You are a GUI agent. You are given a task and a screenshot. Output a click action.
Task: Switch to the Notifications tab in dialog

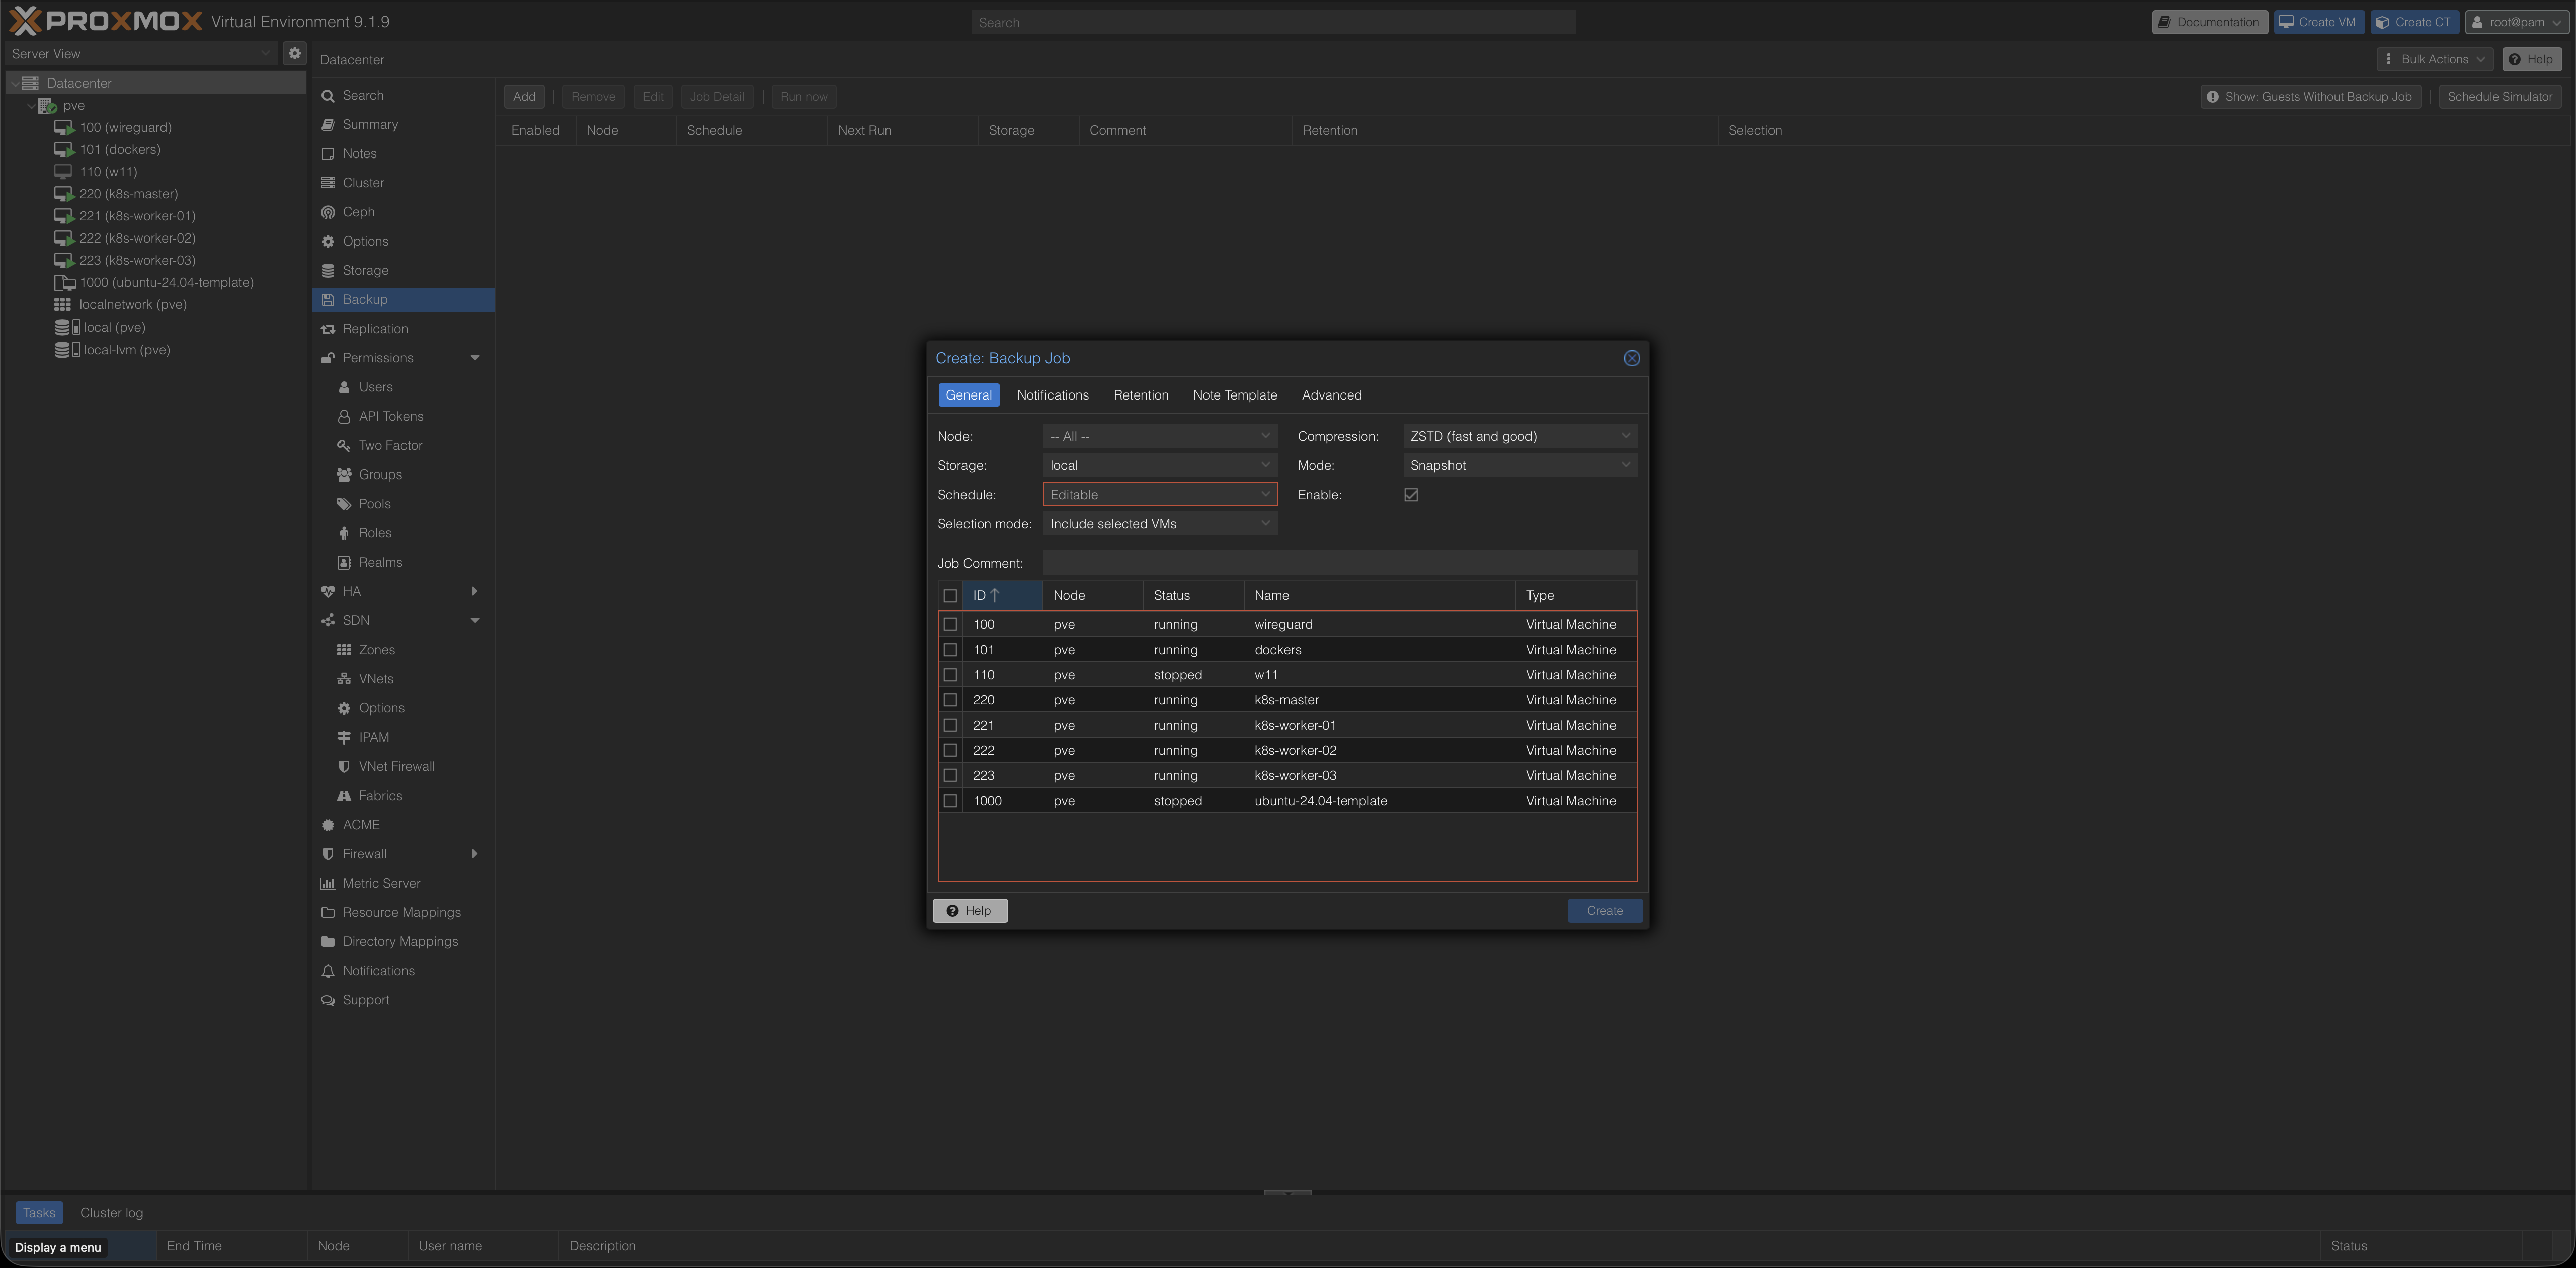[1052, 395]
